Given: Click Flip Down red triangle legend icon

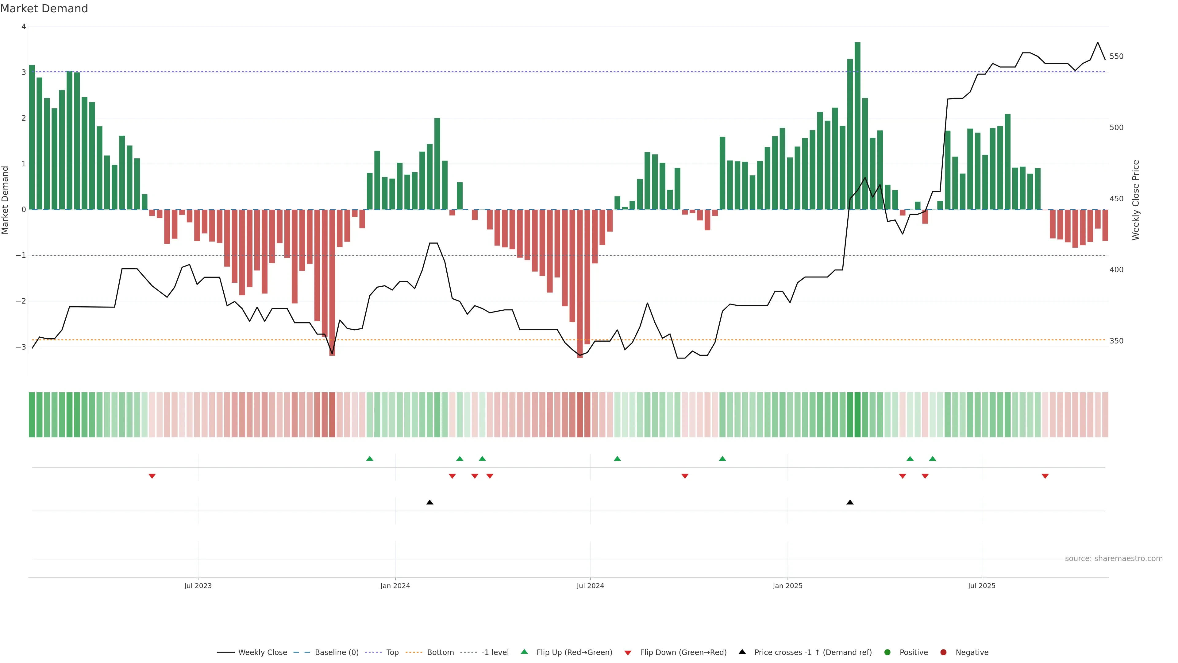Looking at the screenshot, I should pos(628,653).
